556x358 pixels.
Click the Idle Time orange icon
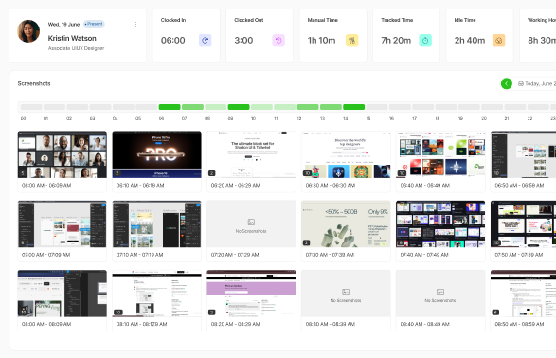click(498, 41)
